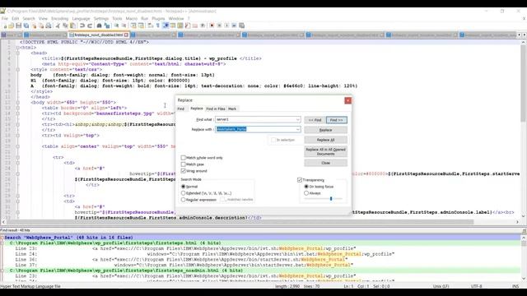The height and width of the screenshot is (296, 527).
Task: Click the << Find button
Action: coord(315,120)
